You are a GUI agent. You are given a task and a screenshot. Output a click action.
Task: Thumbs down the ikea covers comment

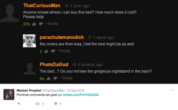tap(53, 51)
